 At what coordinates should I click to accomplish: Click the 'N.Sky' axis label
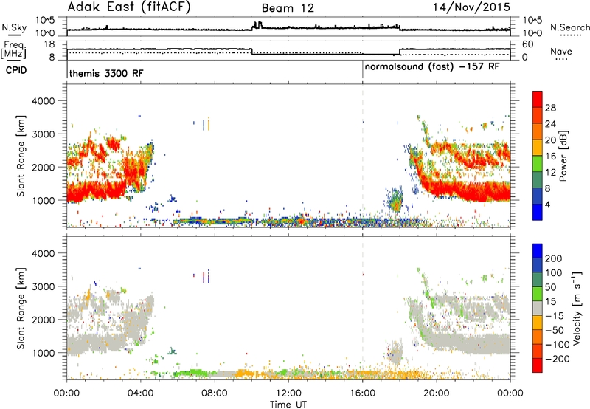tap(14, 27)
